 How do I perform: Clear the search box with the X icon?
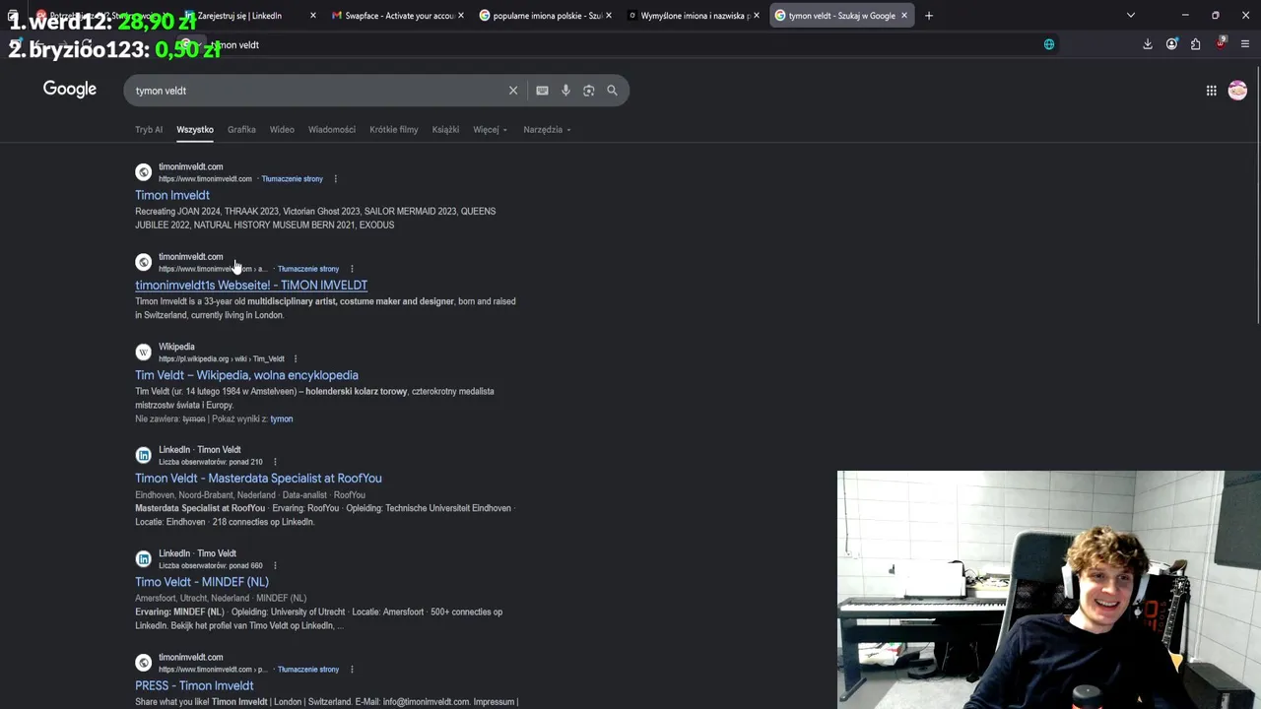(512, 91)
